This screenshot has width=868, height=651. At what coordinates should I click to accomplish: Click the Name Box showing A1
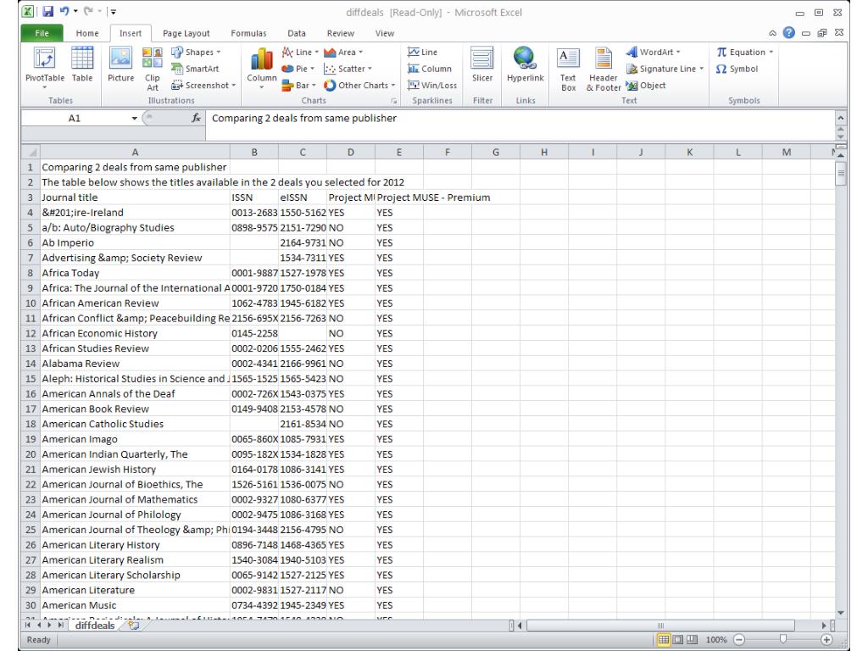click(x=75, y=118)
